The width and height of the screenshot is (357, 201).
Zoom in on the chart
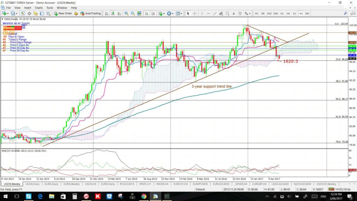coord(126,14)
